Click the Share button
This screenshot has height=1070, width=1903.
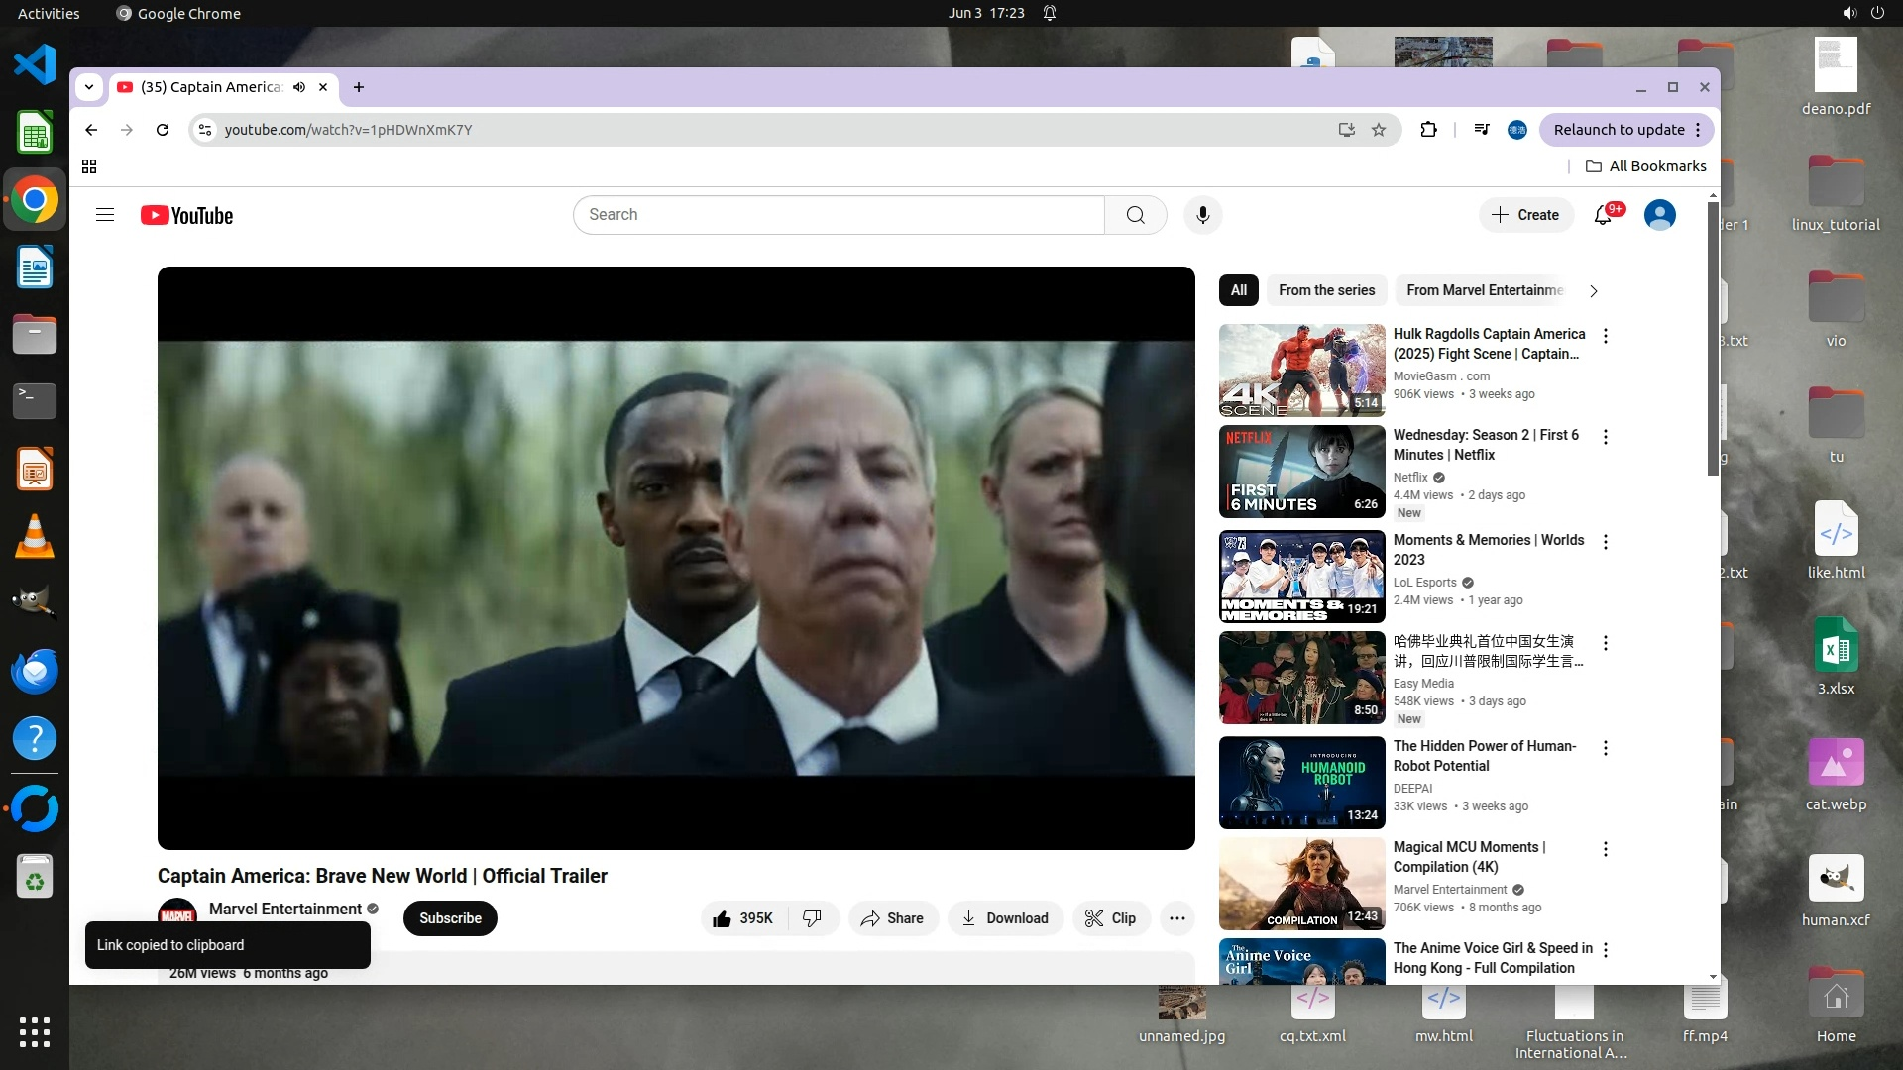892,918
